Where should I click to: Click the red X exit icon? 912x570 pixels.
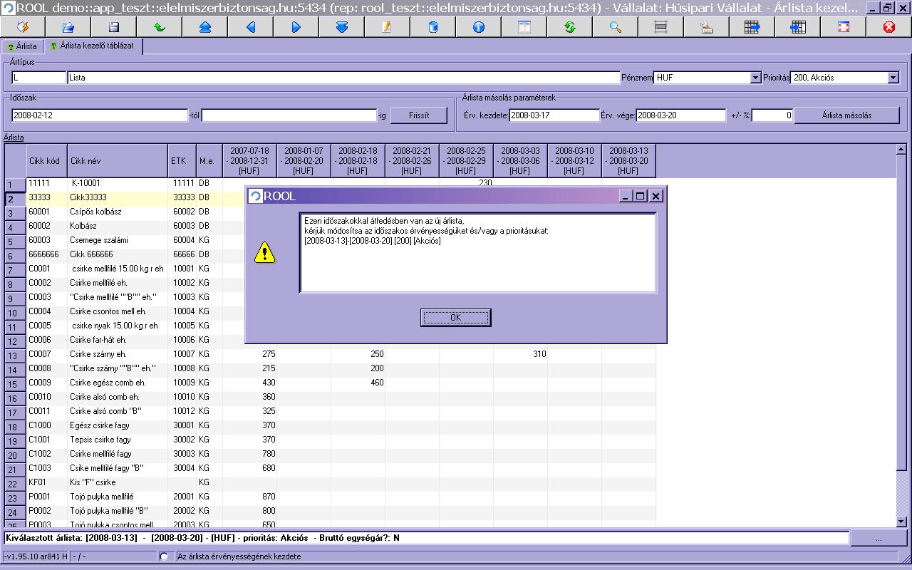[888, 27]
